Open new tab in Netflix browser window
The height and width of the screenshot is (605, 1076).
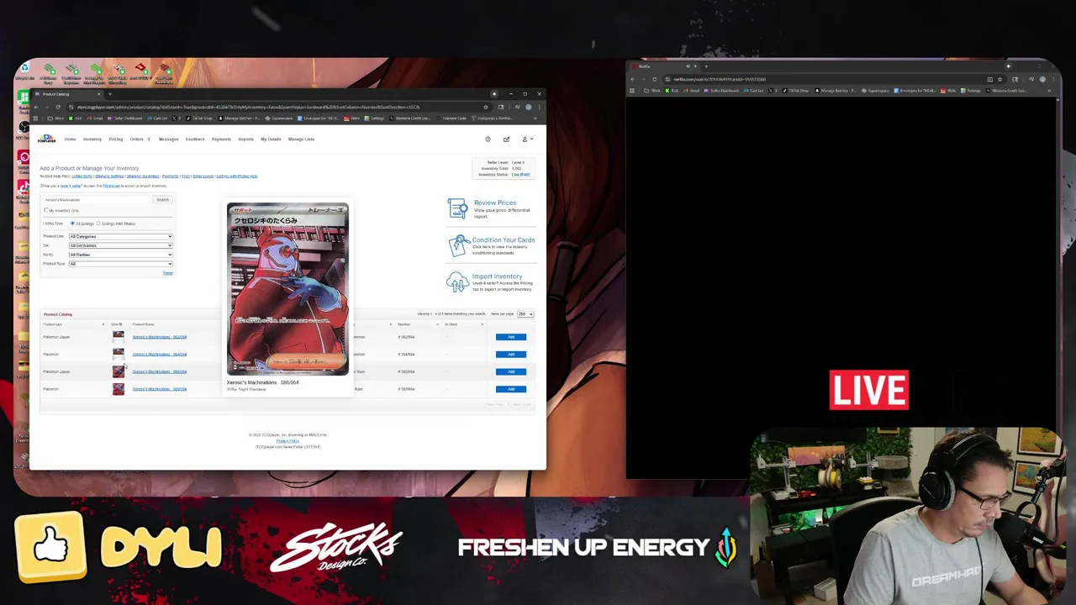(706, 66)
